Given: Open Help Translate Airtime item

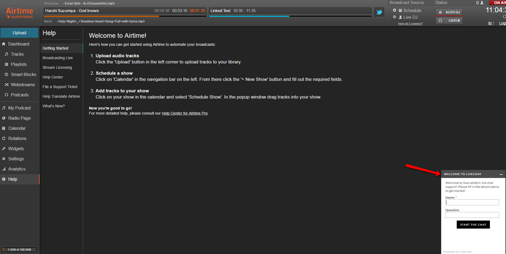Looking at the screenshot, I should click(61, 96).
